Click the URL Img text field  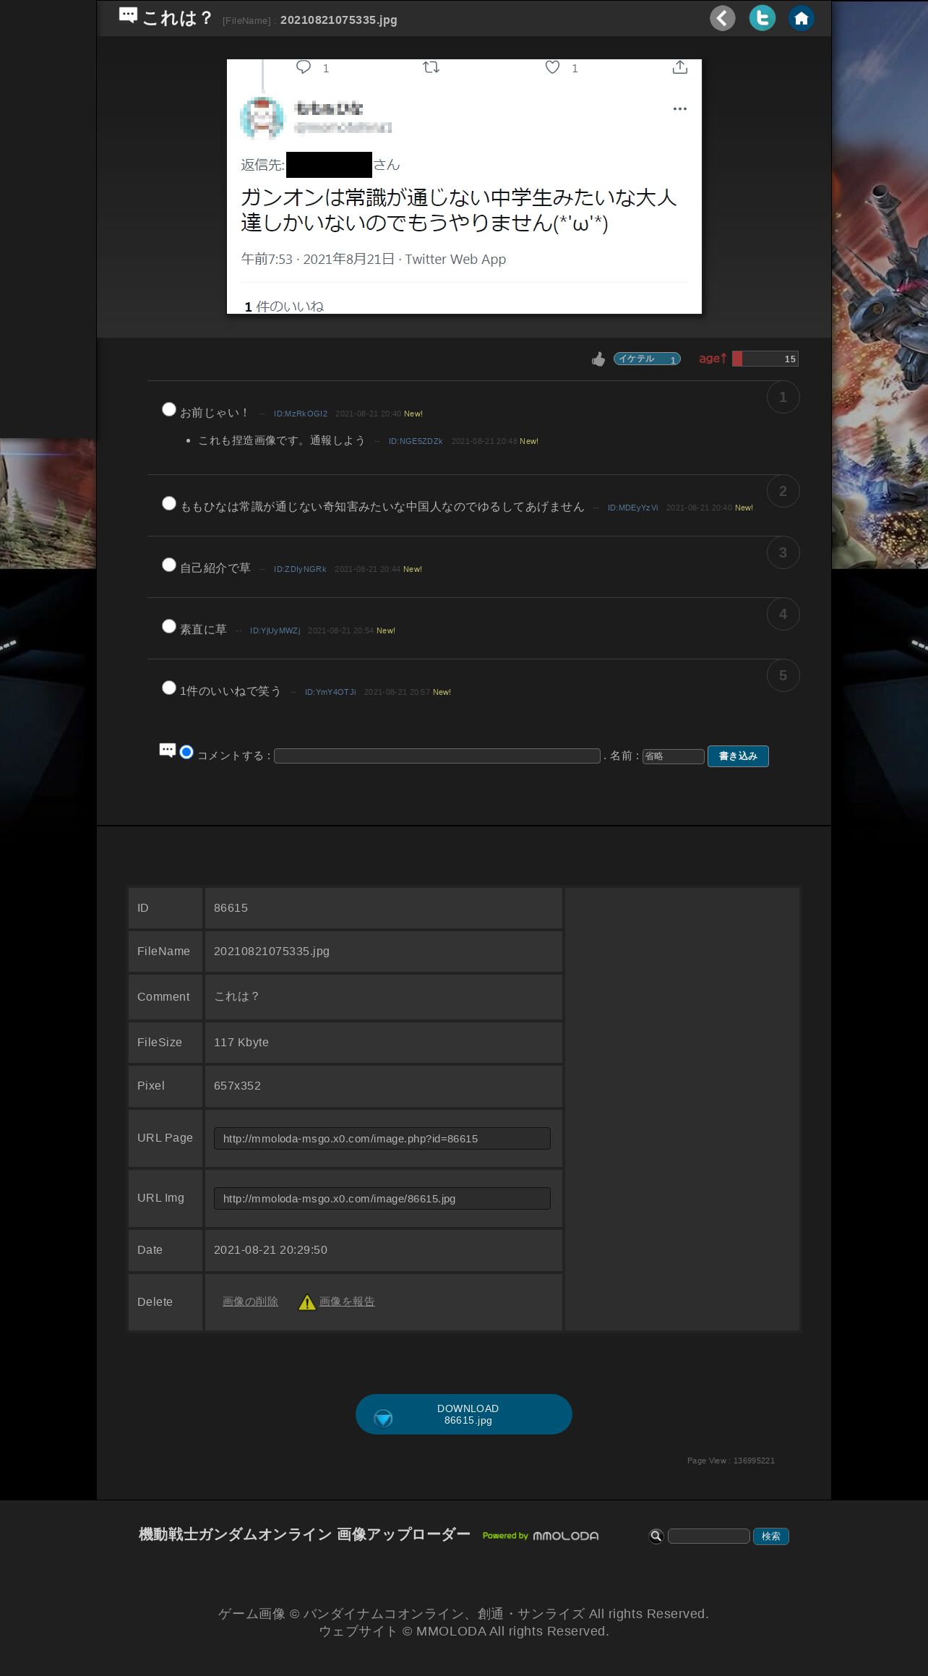(x=382, y=1199)
